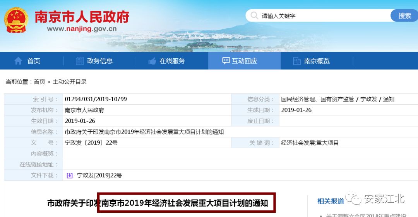This screenshot has width=418, height=217.
Task: Click the magnifier icon in search box
Action: click(x=254, y=16)
